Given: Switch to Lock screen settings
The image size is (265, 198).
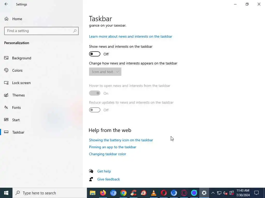Looking at the screenshot, I should [x=21, y=83].
